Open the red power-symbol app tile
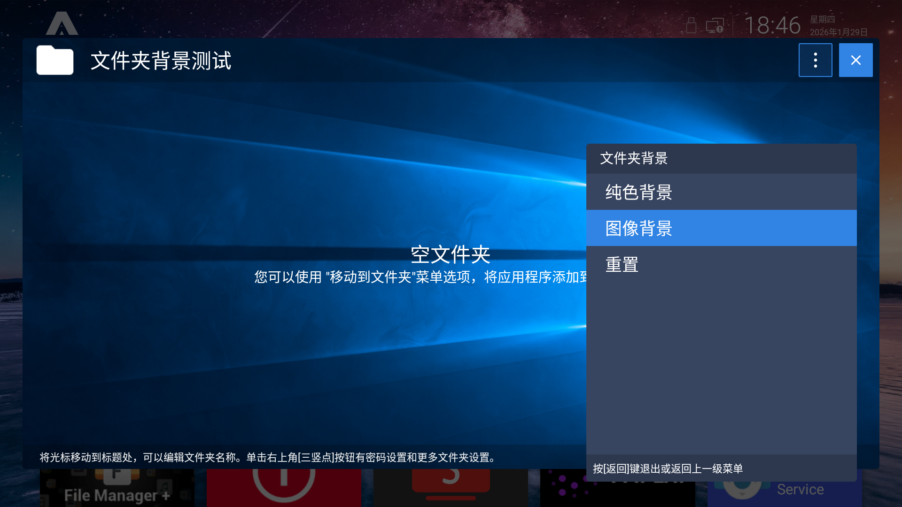Screen dimensions: 902x507 [x=284, y=487]
